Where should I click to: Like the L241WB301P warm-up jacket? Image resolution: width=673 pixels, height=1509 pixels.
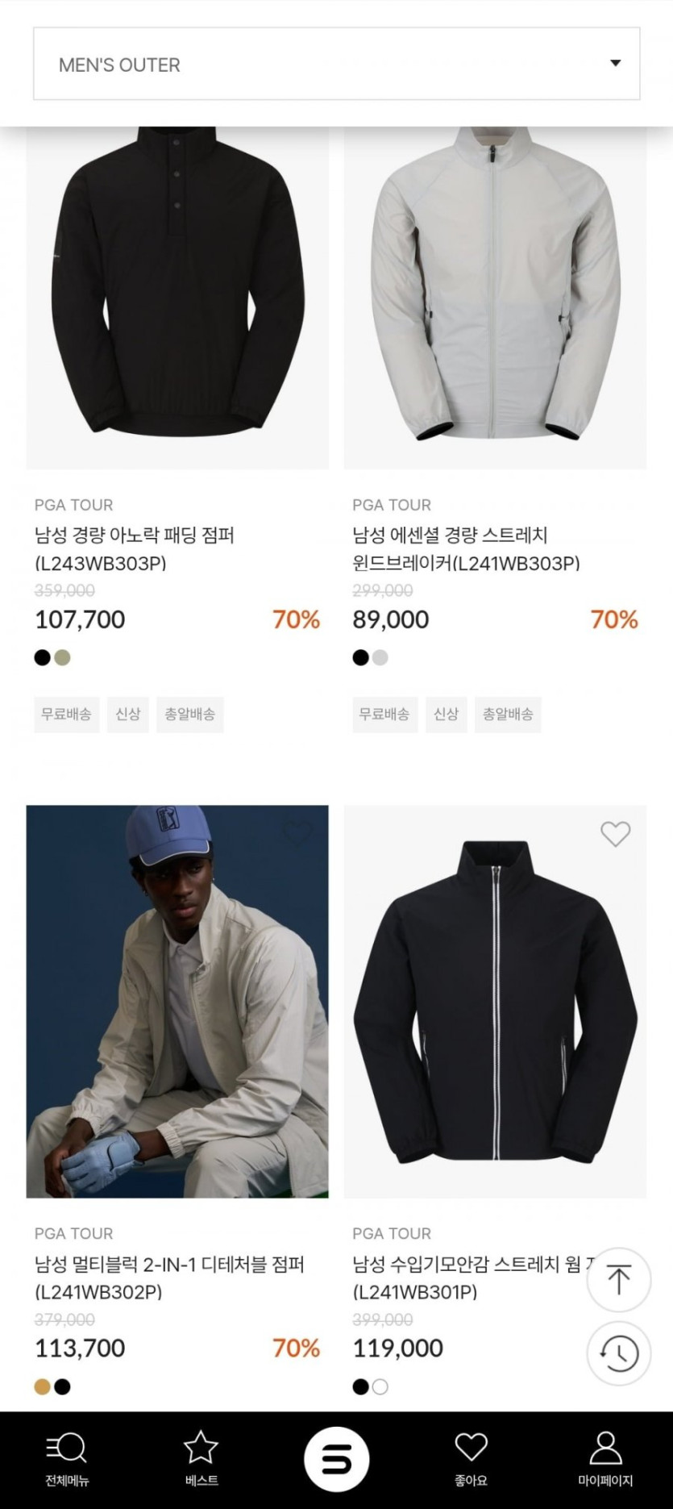(615, 834)
